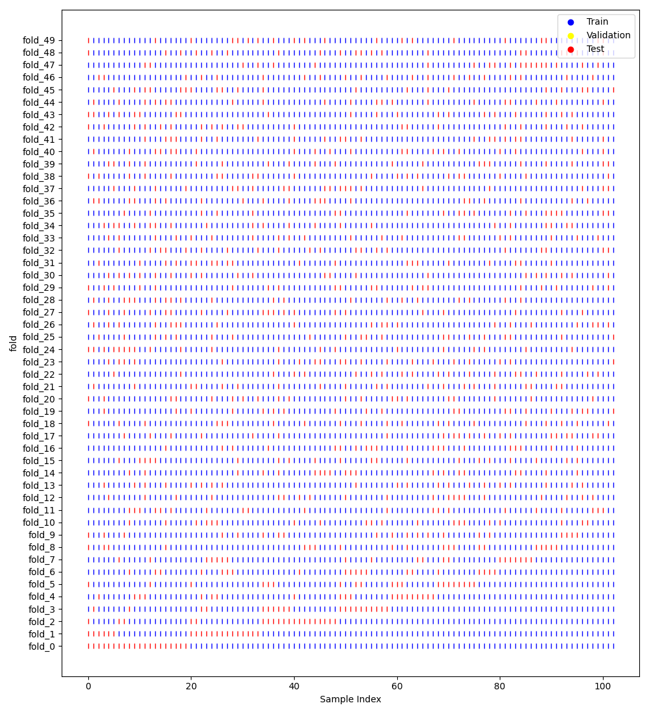Viewport: 649px width, 714px height.
Task: Click the blue Train legend marker
Action: tap(570, 22)
